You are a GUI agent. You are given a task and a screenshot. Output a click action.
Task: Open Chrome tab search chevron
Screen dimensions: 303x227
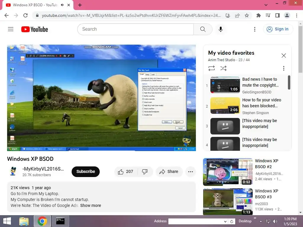[266, 5]
